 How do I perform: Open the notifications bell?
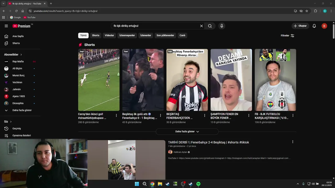314,26
